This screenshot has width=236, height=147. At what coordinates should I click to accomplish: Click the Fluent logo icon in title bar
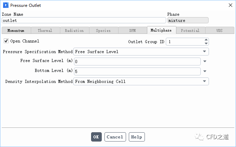coord(5,5)
